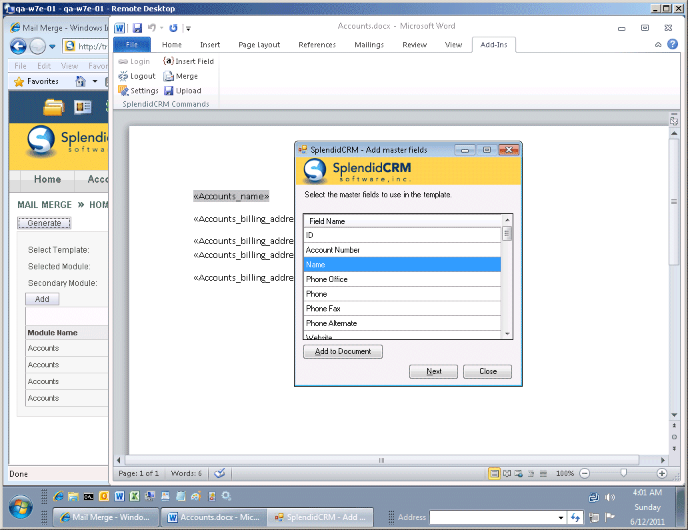Viewport: 688px width, 530px height.
Task: Open the File tab in Word
Action: click(132, 45)
